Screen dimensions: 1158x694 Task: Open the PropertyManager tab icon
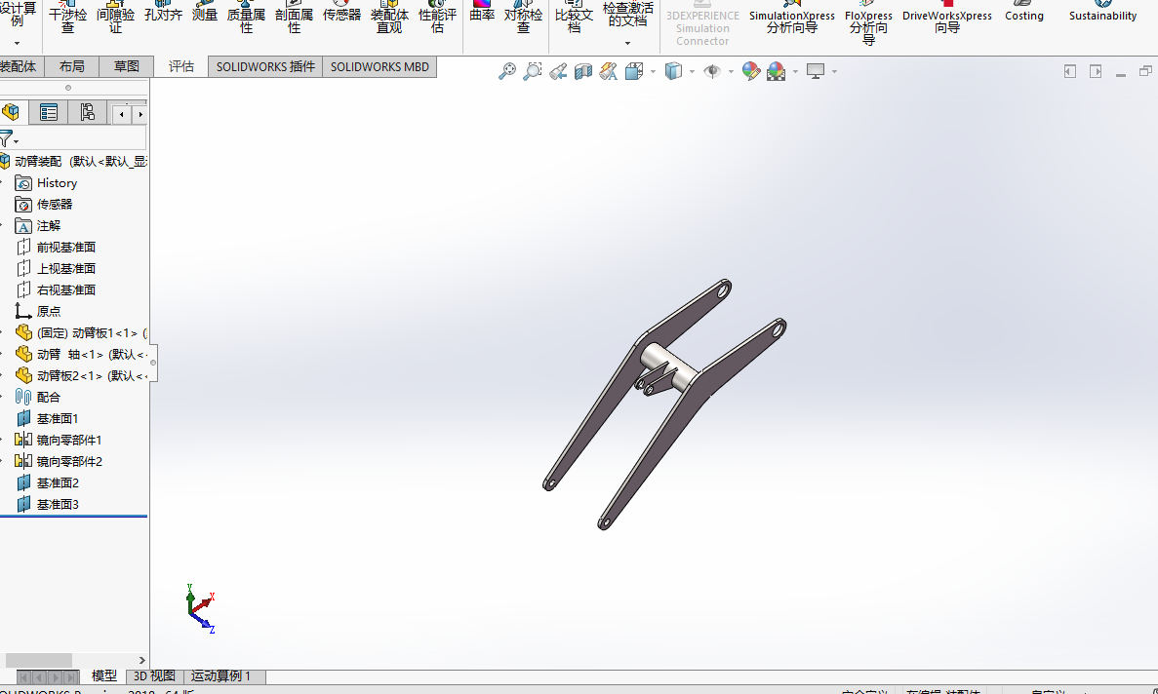(49, 112)
